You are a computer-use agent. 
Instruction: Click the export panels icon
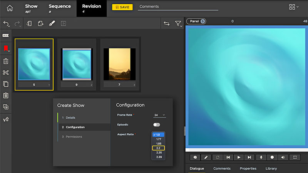coord(40,24)
